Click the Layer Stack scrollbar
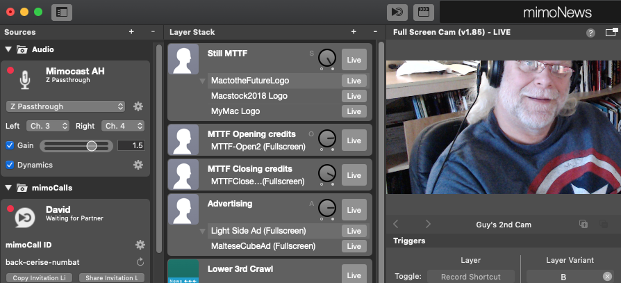Viewport: 621px width, 283px height. tap(381, 163)
